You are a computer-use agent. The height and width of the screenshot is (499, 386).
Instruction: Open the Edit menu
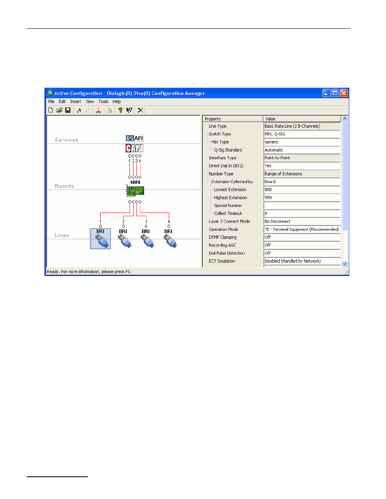pyautogui.click(x=62, y=102)
